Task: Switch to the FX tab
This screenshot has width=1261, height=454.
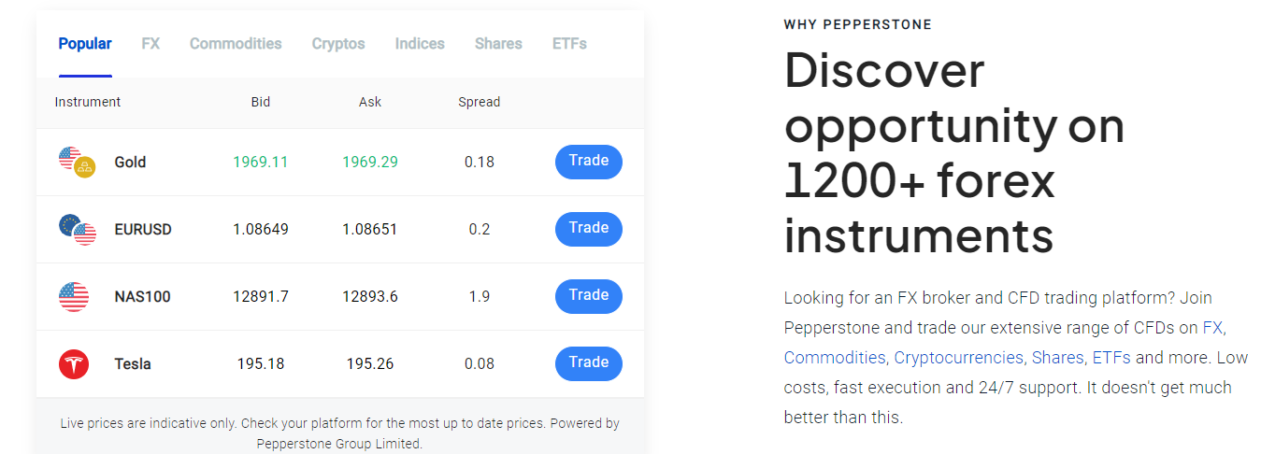Action: click(150, 44)
